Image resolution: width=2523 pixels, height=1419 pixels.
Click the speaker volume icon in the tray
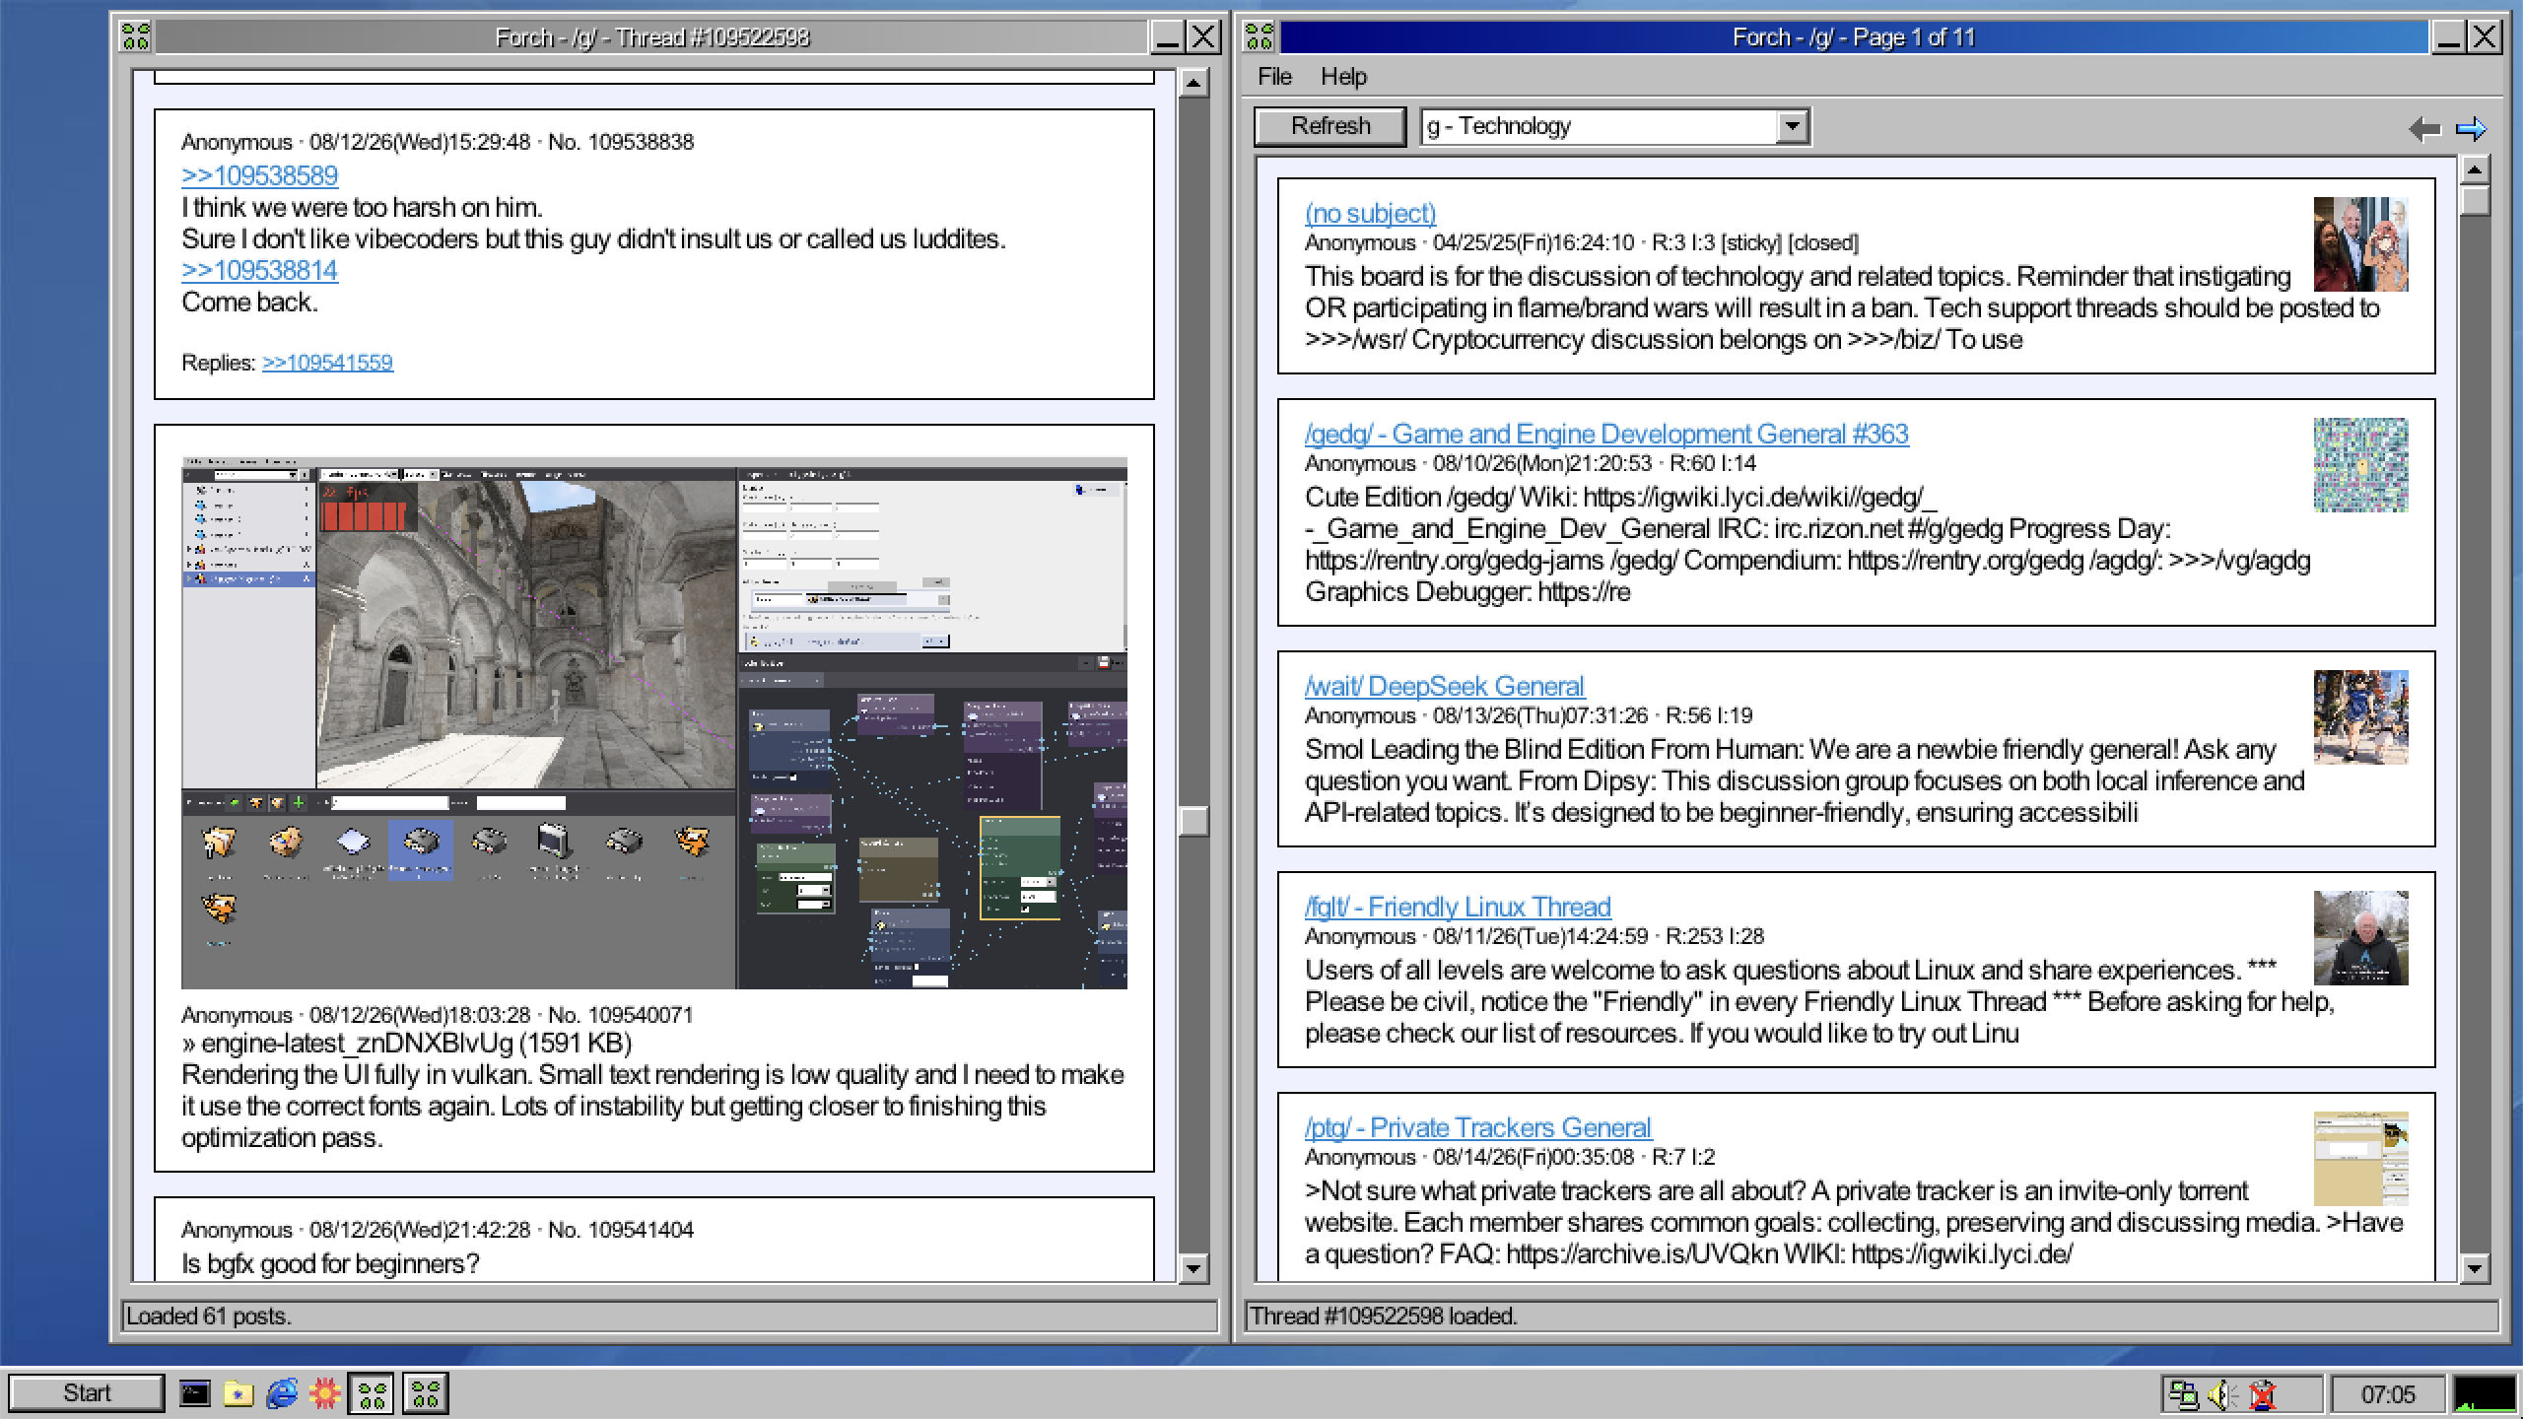[2222, 1394]
